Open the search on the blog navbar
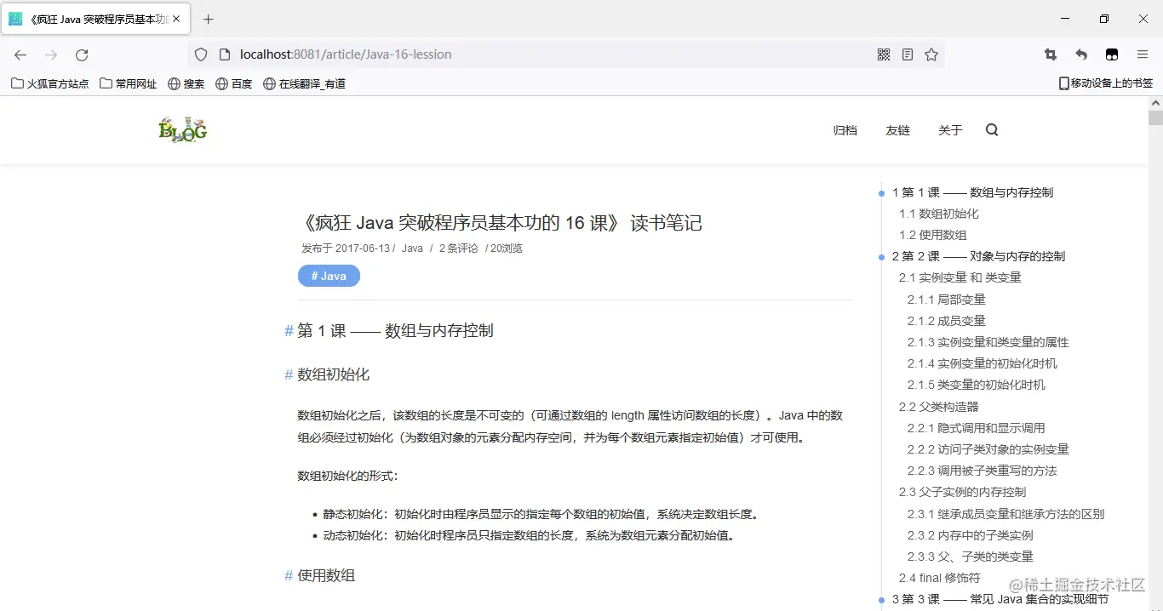1163x611 pixels. tap(991, 129)
